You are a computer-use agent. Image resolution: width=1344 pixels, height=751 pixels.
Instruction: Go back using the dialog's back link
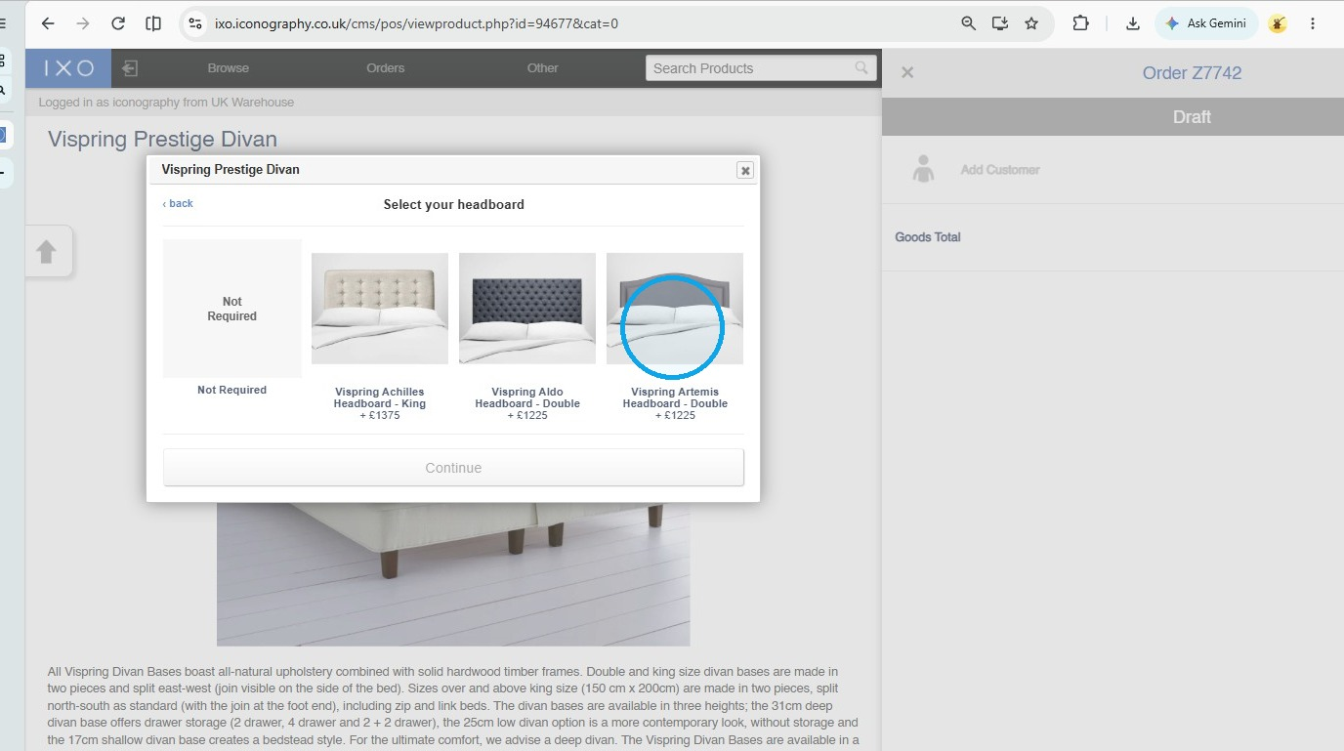[178, 203]
